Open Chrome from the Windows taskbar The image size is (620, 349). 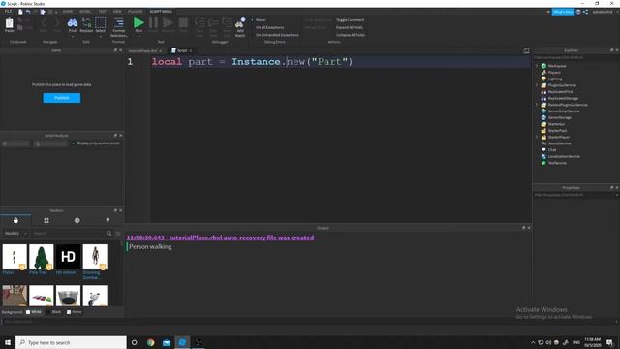tap(151, 342)
